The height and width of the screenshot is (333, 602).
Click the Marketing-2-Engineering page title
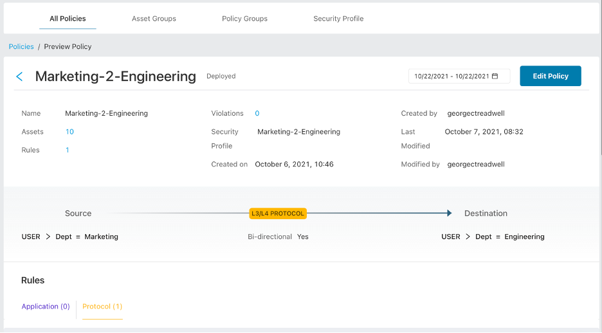tap(116, 76)
